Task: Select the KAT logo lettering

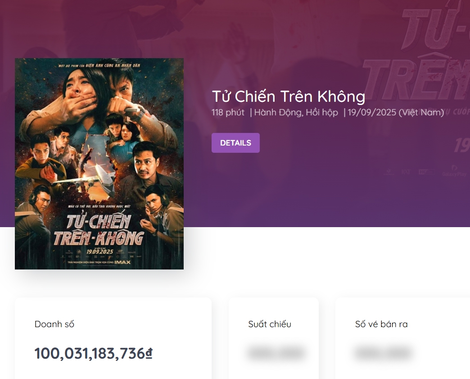Action: click(406, 171)
